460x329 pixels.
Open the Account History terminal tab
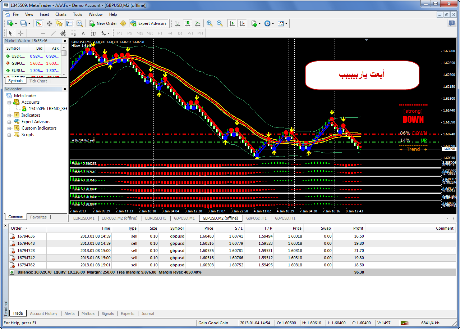(x=43, y=314)
